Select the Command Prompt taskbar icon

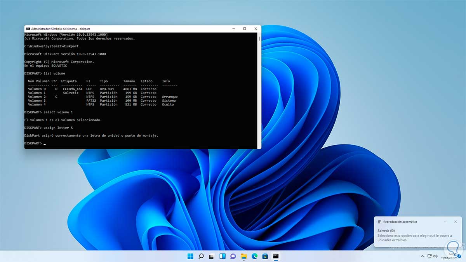276,256
